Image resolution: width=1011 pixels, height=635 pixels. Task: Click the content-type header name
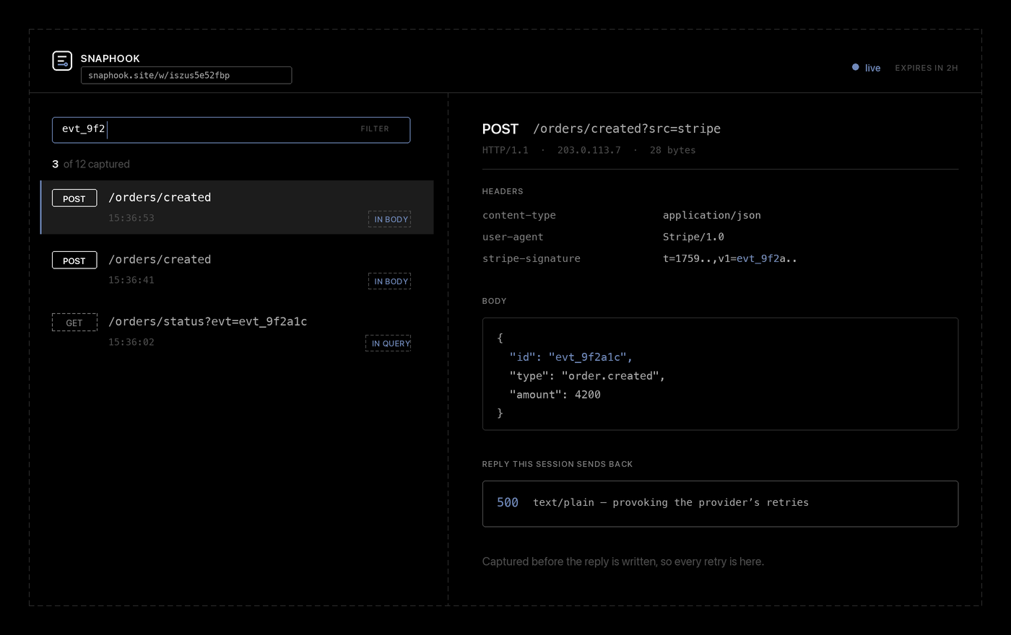tap(519, 215)
